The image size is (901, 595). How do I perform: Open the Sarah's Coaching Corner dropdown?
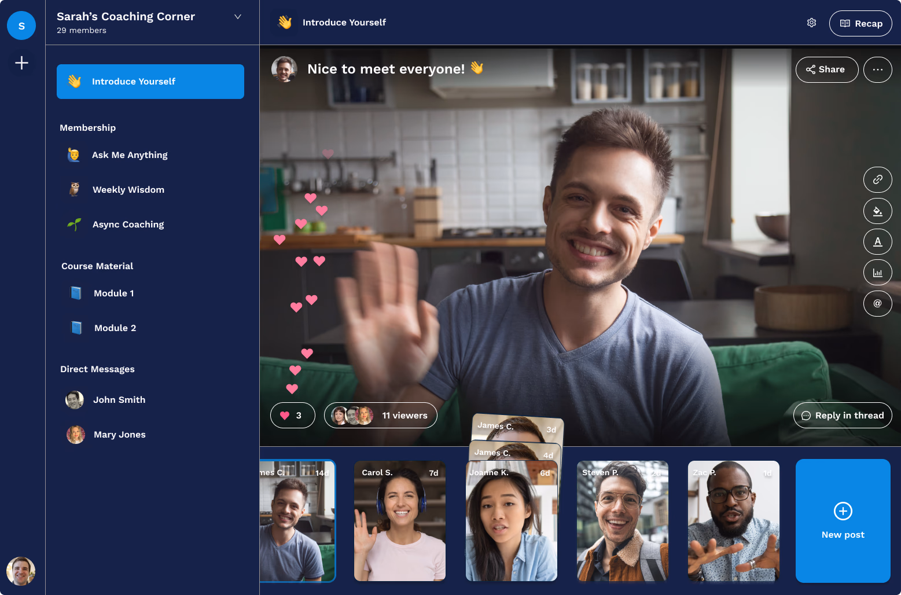pyautogui.click(x=237, y=17)
